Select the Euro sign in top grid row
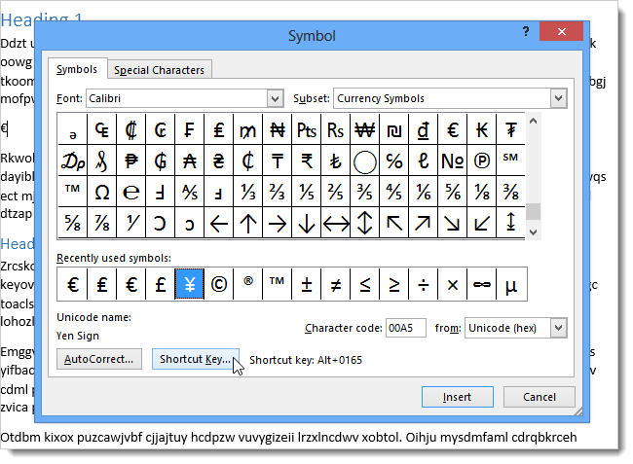Image resolution: width=633 pixels, height=464 pixels. pyautogui.click(x=452, y=129)
